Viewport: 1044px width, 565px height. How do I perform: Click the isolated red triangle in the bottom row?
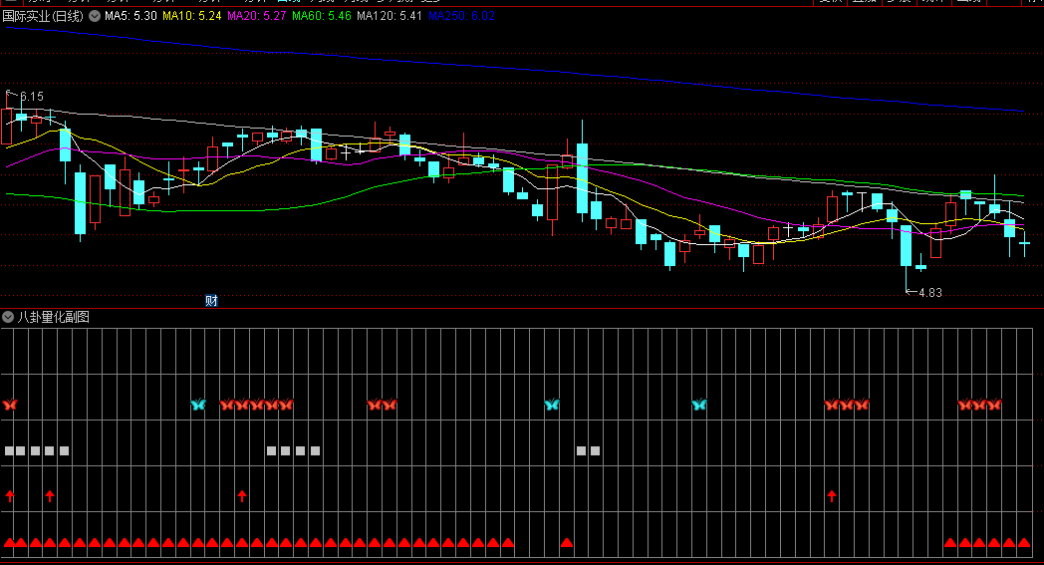tap(567, 543)
